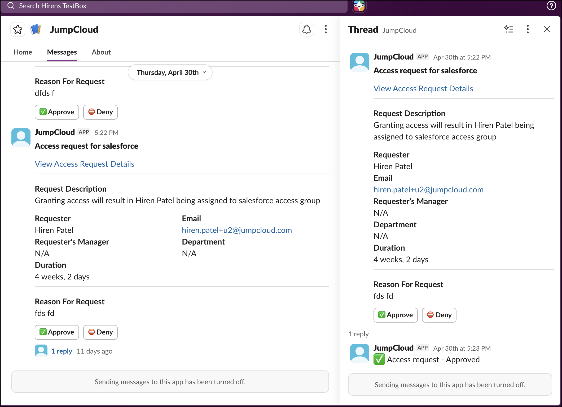The height and width of the screenshot is (407, 562).
Task: Click JumpCloud sender name at thread top
Action: click(x=394, y=57)
